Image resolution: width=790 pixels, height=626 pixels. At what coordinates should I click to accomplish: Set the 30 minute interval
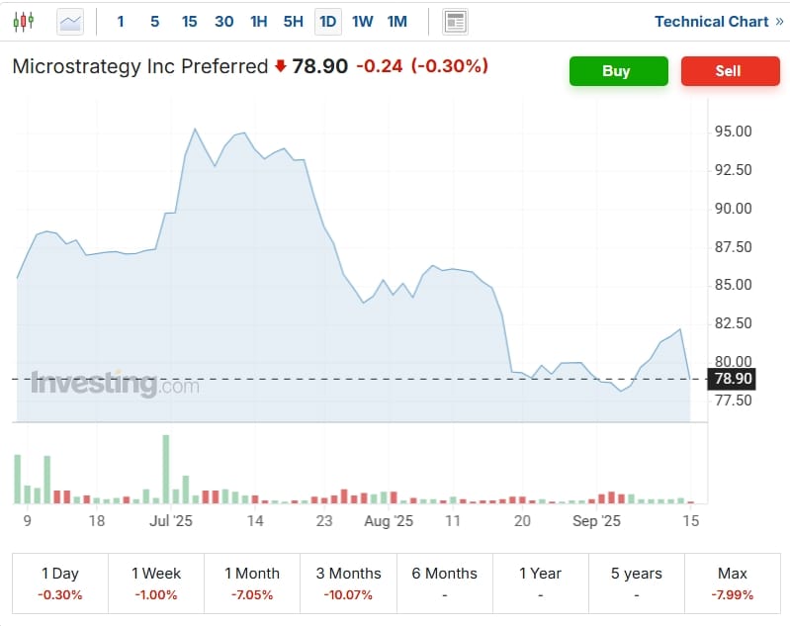224,22
